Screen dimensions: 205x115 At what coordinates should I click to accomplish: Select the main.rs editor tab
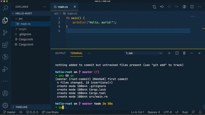tap(64, 7)
